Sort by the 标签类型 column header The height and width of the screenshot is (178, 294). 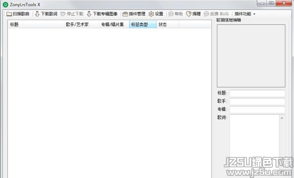143,25
